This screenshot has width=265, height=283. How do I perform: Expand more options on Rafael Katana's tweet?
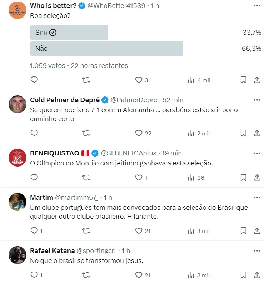(x=257, y=251)
